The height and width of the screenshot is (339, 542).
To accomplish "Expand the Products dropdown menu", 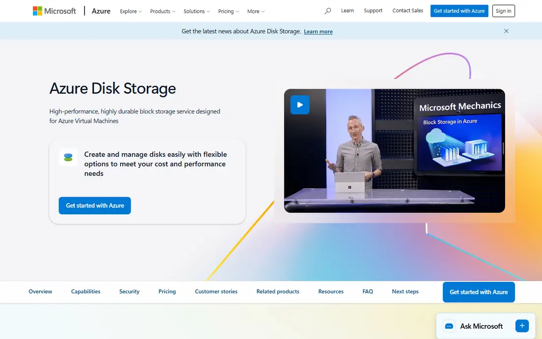I will click(163, 11).
